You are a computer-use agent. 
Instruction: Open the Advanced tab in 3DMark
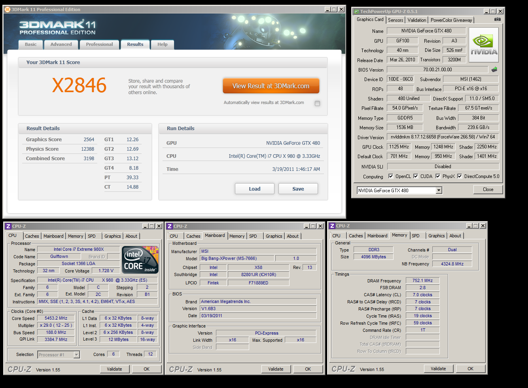(x=61, y=45)
